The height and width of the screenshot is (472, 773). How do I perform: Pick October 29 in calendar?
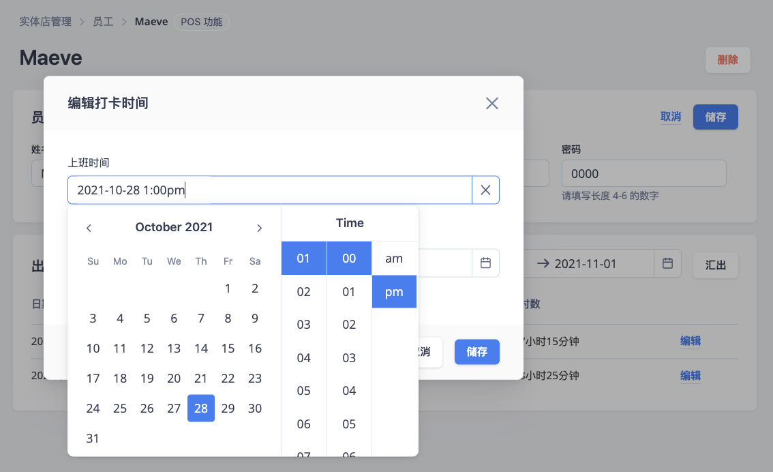click(x=228, y=409)
